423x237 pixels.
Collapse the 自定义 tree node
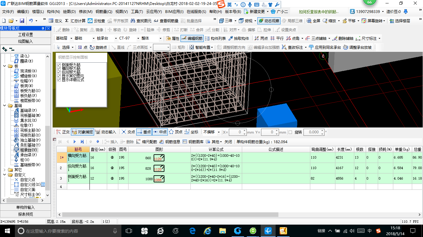(4, 175)
